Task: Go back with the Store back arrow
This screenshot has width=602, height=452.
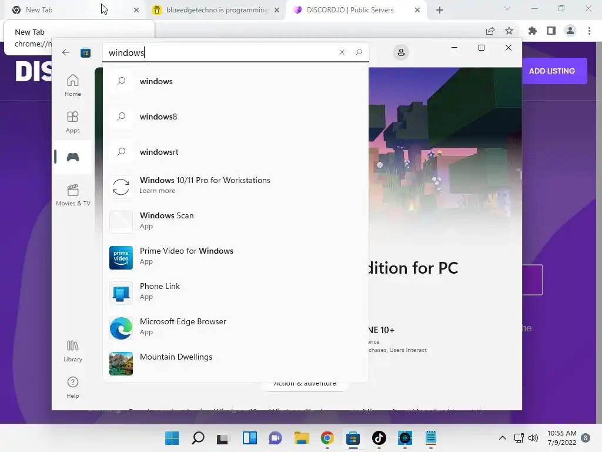Action: click(66, 52)
